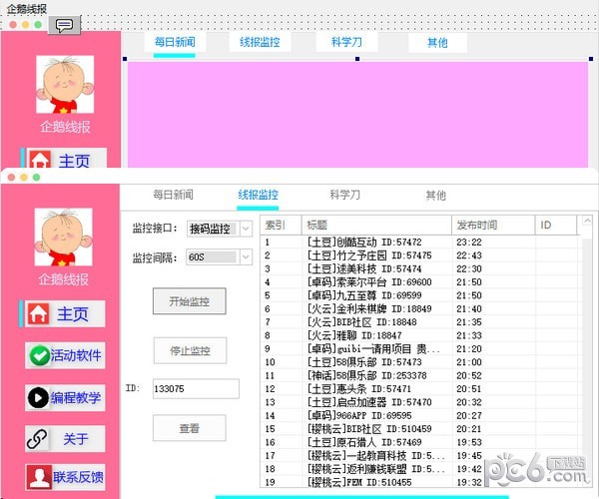Open 主页 in front window sidebar
The width and height of the screenshot is (599, 499).
(x=65, y=313)
